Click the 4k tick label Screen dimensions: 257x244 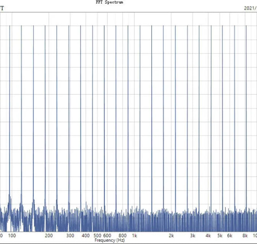tap(208, 236)
